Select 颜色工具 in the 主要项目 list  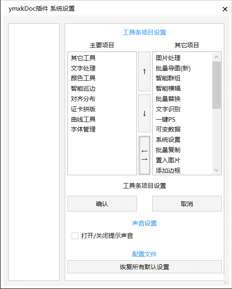(x=83, y=78)
